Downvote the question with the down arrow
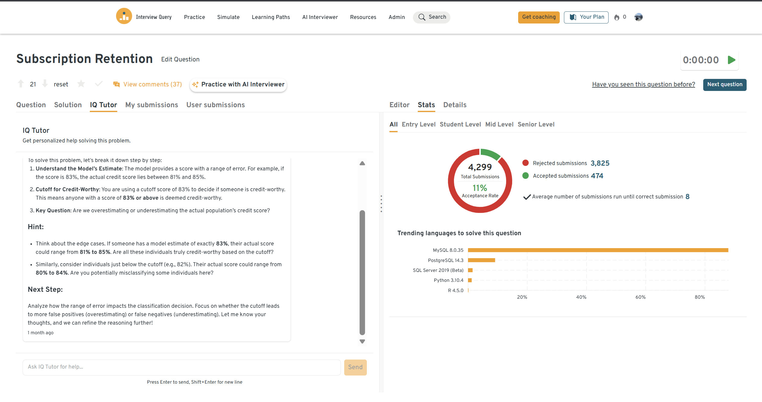The width and height of the screenshot is (762, 402). (45, 84)
